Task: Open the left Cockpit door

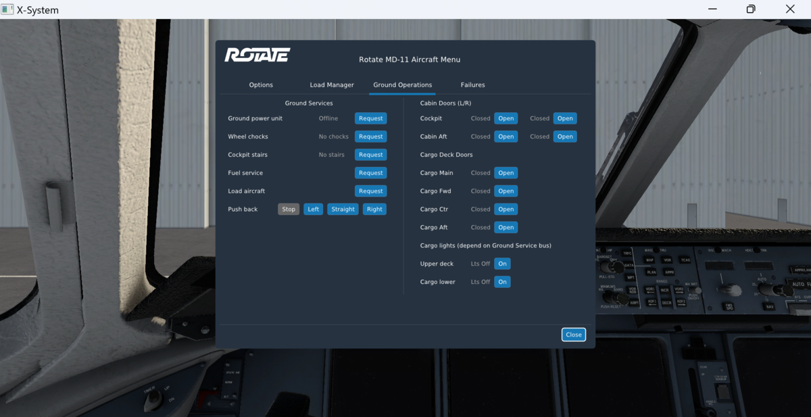Action: click(506, 118)
